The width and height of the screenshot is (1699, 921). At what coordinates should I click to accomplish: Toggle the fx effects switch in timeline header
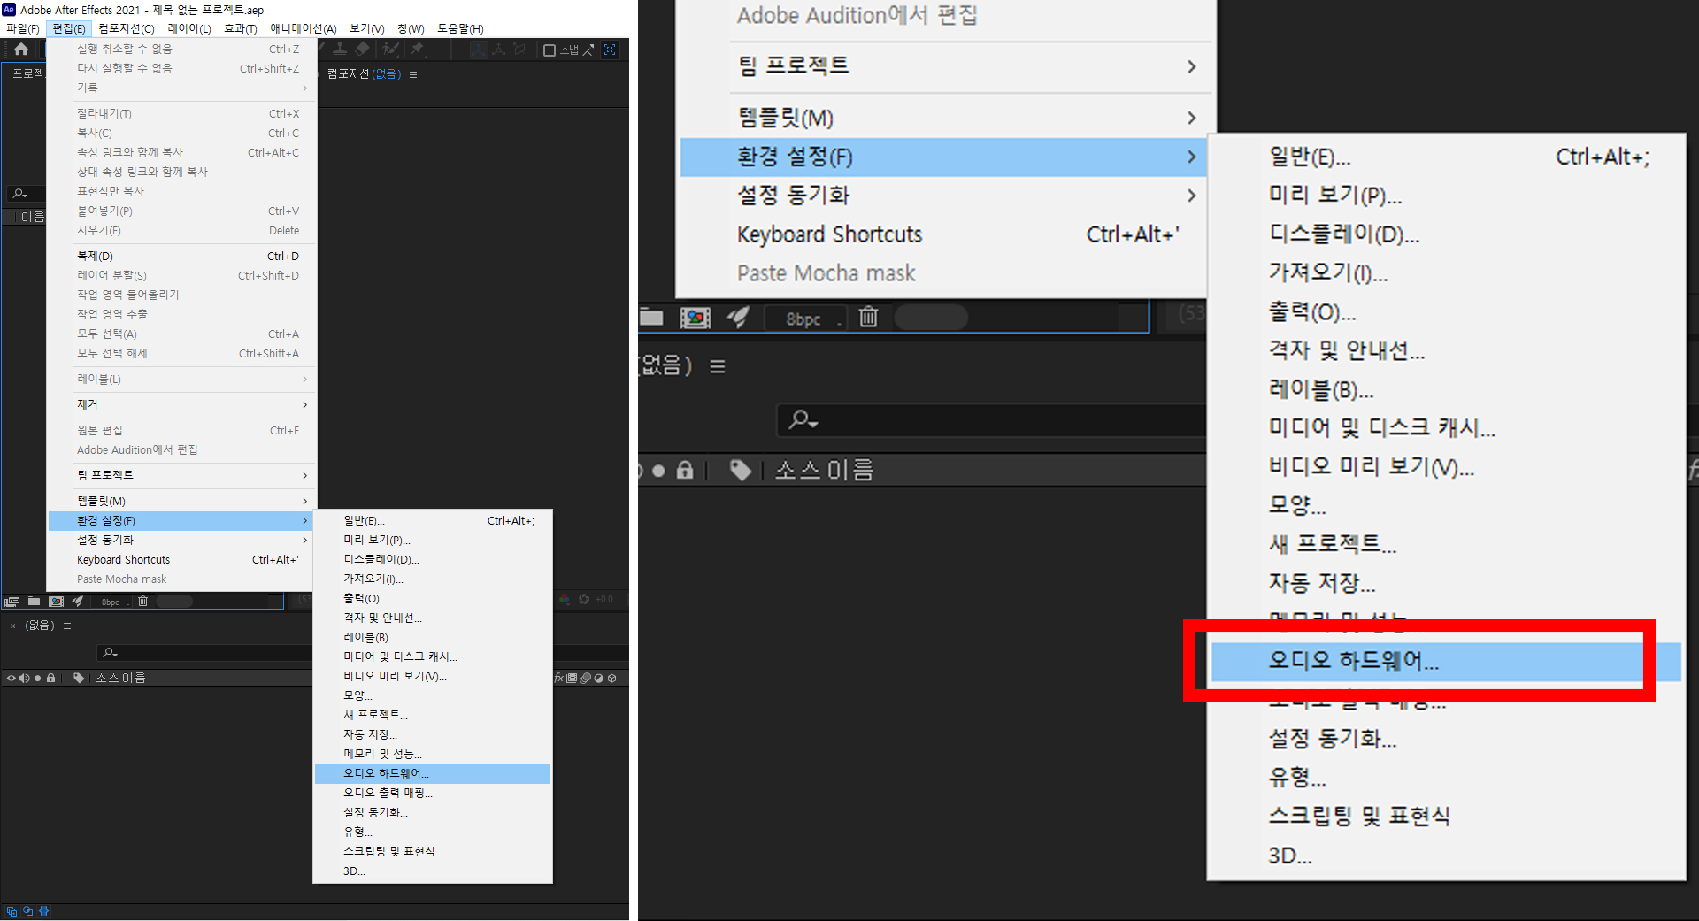click(558, 678)
